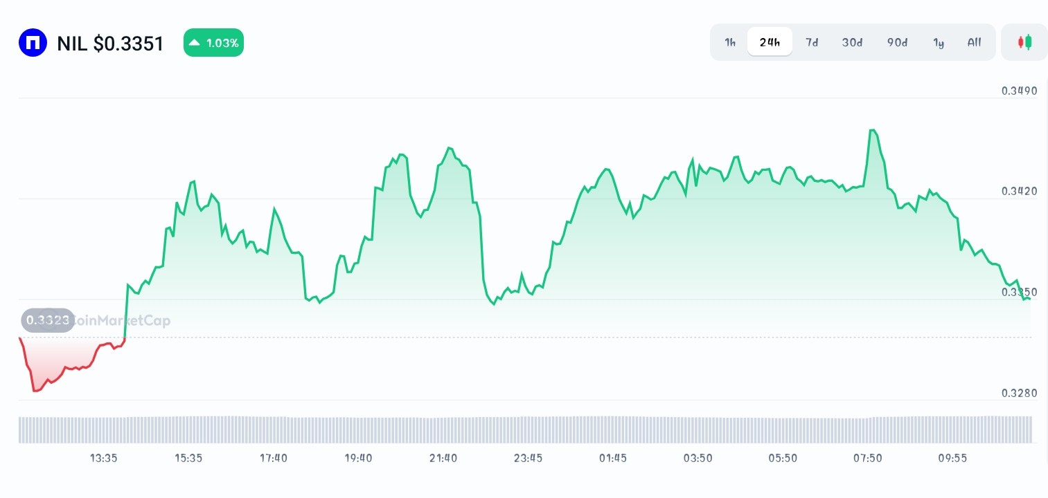Toggle the candlestick chart view icon
Viewport: 1048px width, 498px height.
point(1024,42)
